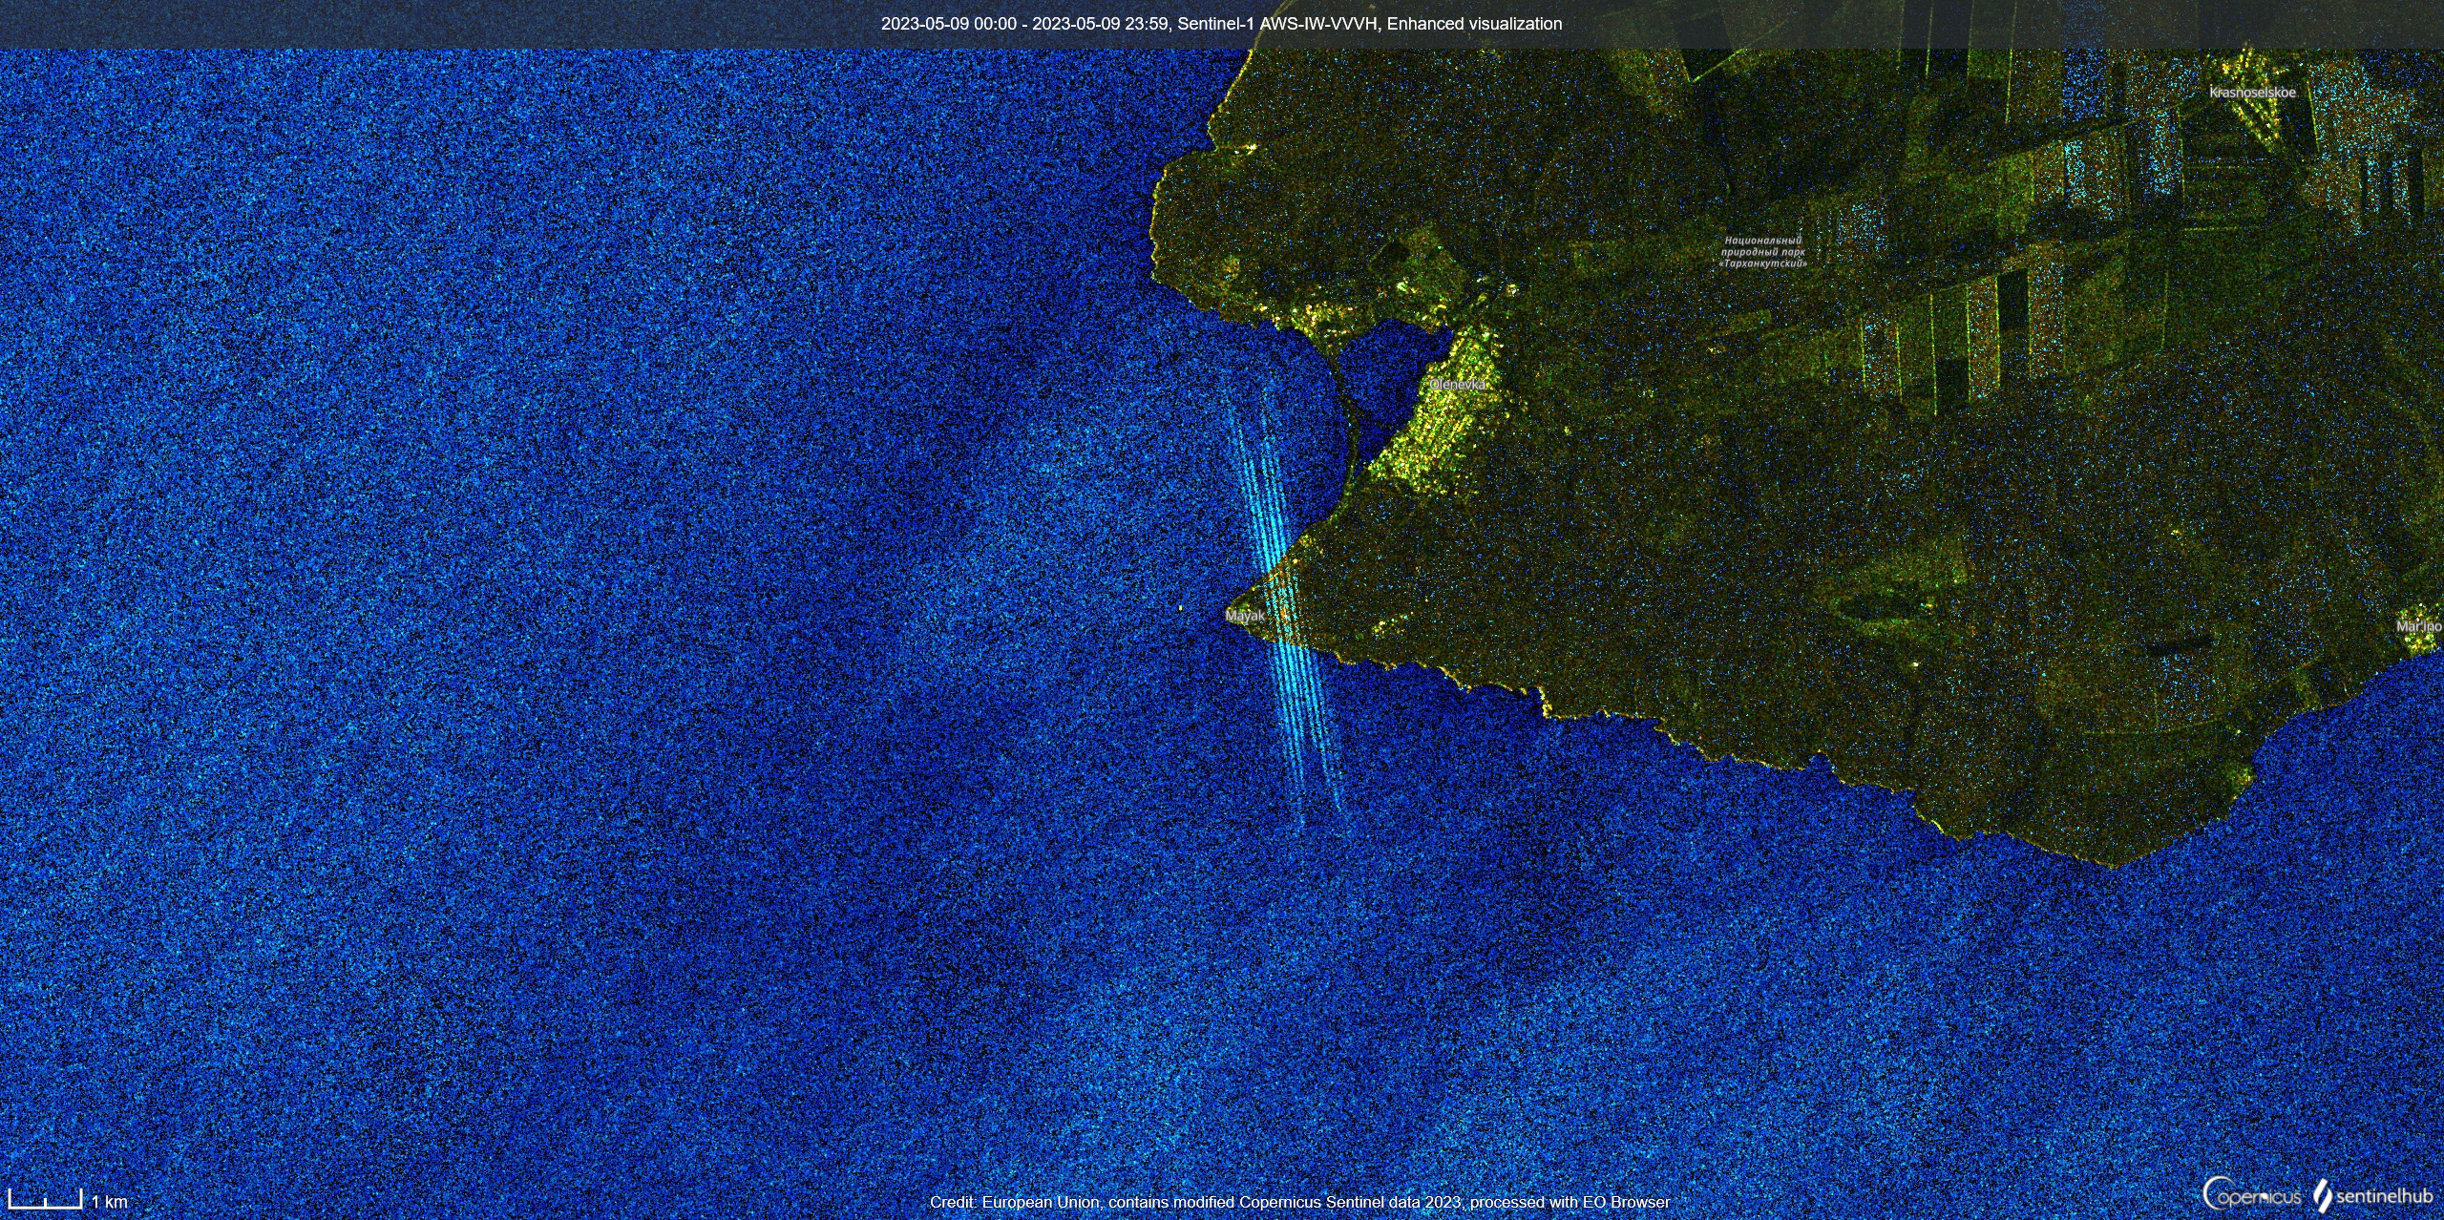Click the Olenevka place label
The height and width of the screenshot is (1220, 2444).
pyautogui.click(x=1457, y=384)
